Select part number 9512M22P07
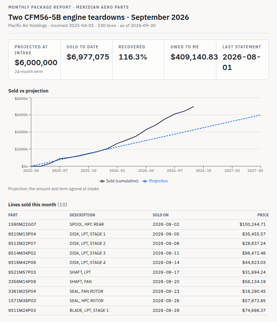 [x=22, y=243]
